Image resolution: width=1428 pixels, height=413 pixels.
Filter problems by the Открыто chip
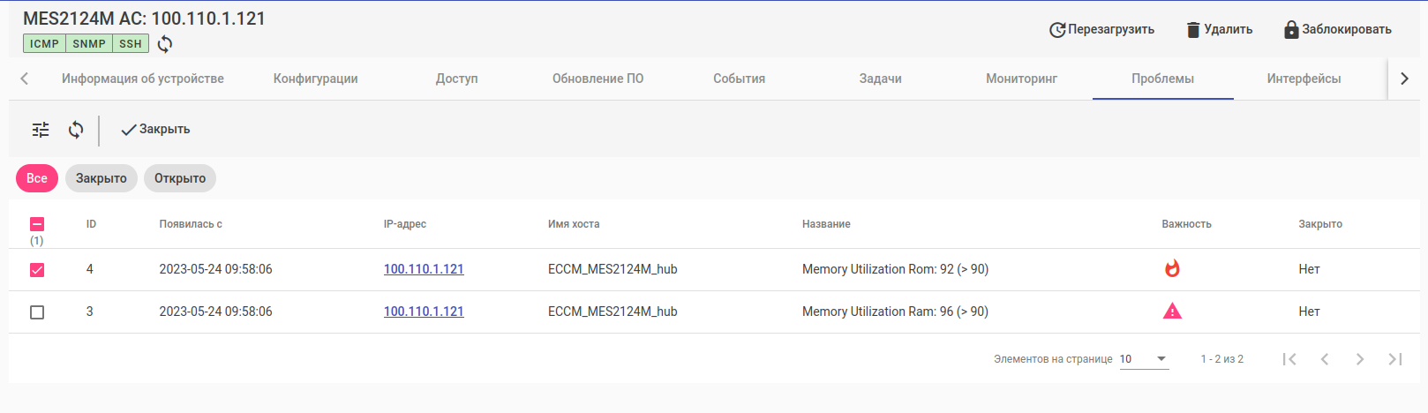click(x=180, y=178)
